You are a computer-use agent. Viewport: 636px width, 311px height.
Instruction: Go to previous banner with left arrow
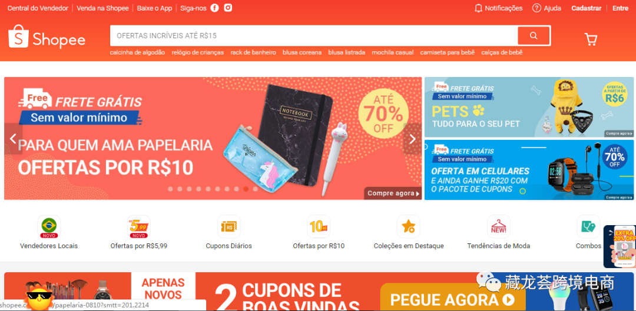14,139
